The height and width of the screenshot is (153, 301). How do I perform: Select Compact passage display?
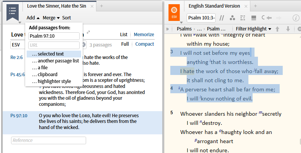click(144, 44)
